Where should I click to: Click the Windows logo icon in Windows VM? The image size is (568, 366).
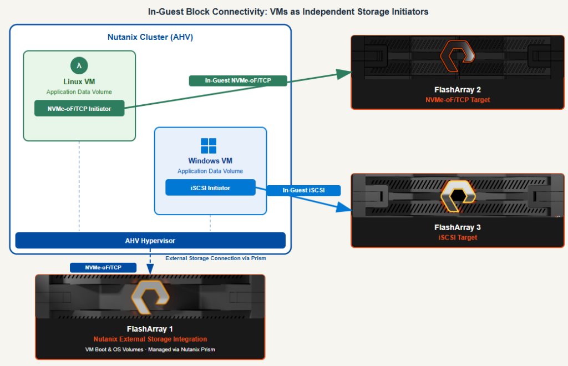click(209, 146)
